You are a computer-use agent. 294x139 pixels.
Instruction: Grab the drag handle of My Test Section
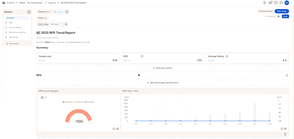(x=6, y=27)
